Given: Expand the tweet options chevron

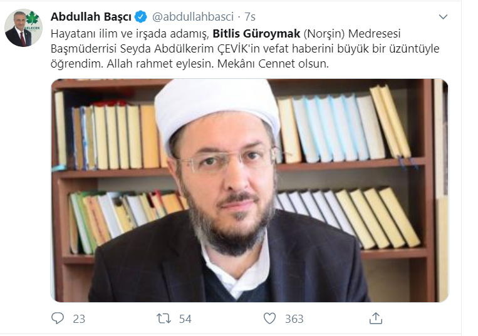Looking at the screenshot, I should pos(443,17).
